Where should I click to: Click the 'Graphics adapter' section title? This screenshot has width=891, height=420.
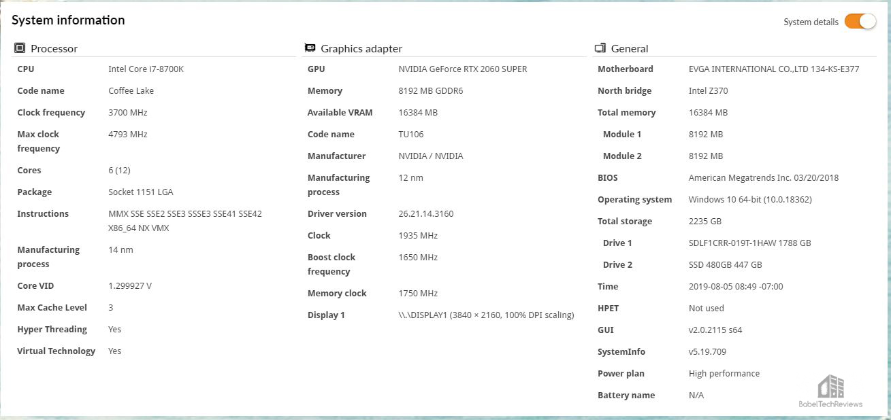[361, 49]
